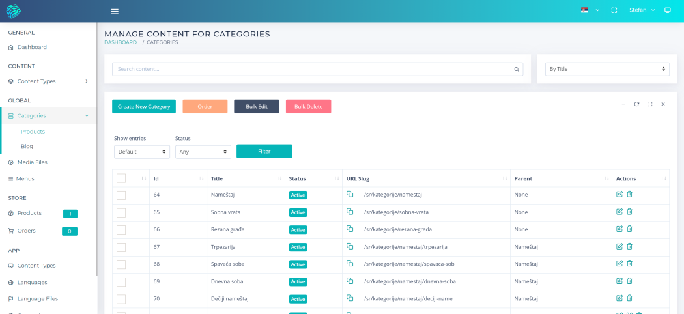The height and width of the screenshot is (314, 684).
Task: Open the By Title sort dropdown
Action: click(x=607, y=69)
